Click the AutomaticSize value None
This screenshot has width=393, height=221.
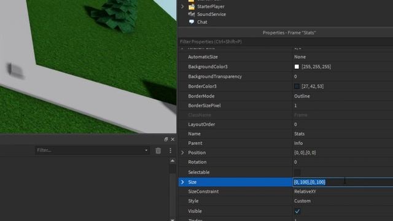click(x=300, y=57)
